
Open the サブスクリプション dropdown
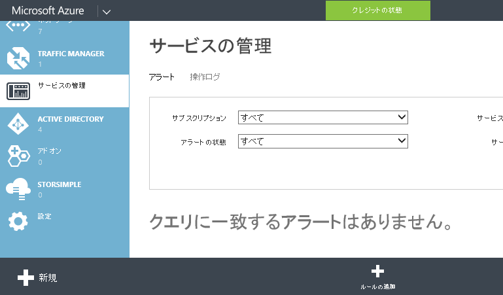pos(322,117)
